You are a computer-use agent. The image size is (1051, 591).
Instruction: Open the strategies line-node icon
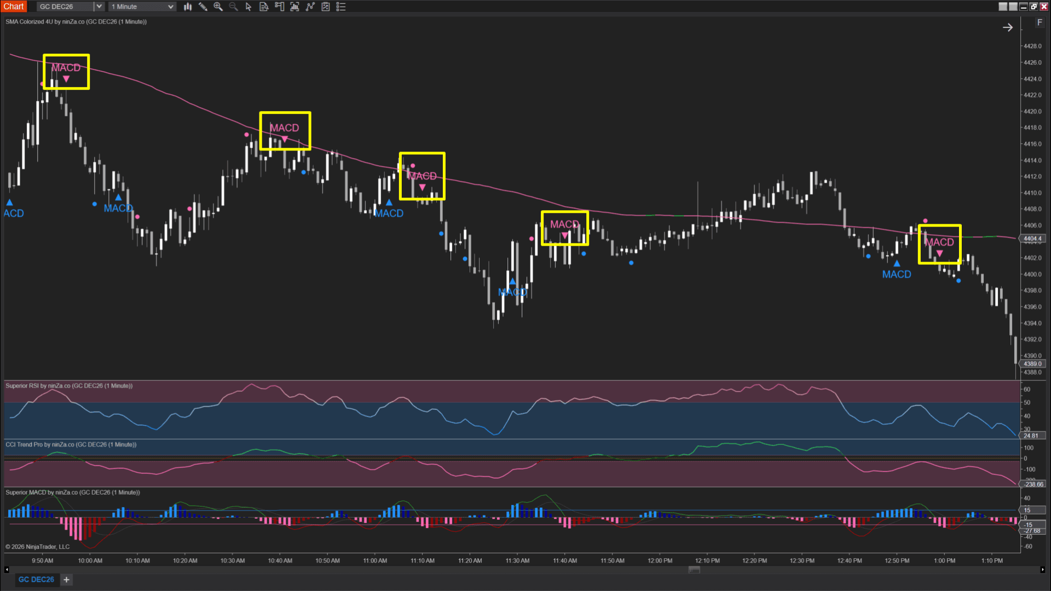[310, 7]
